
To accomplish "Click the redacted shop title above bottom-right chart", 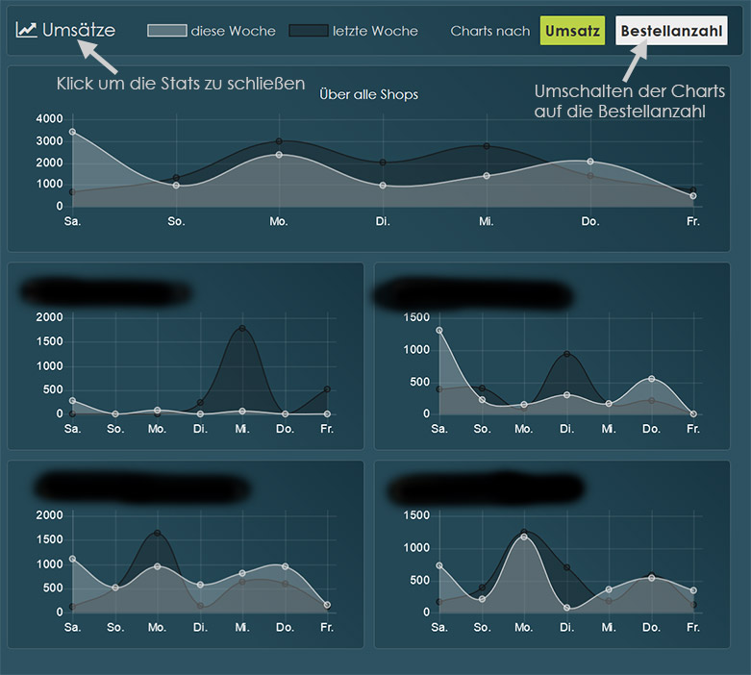I will [485, 488].
